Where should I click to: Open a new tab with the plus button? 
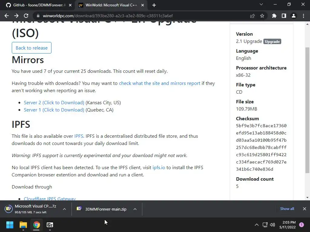(154, 5)
